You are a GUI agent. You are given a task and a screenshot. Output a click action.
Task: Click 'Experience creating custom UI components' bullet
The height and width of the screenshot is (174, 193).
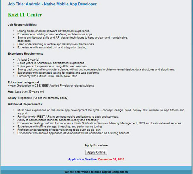pos(99,123)
